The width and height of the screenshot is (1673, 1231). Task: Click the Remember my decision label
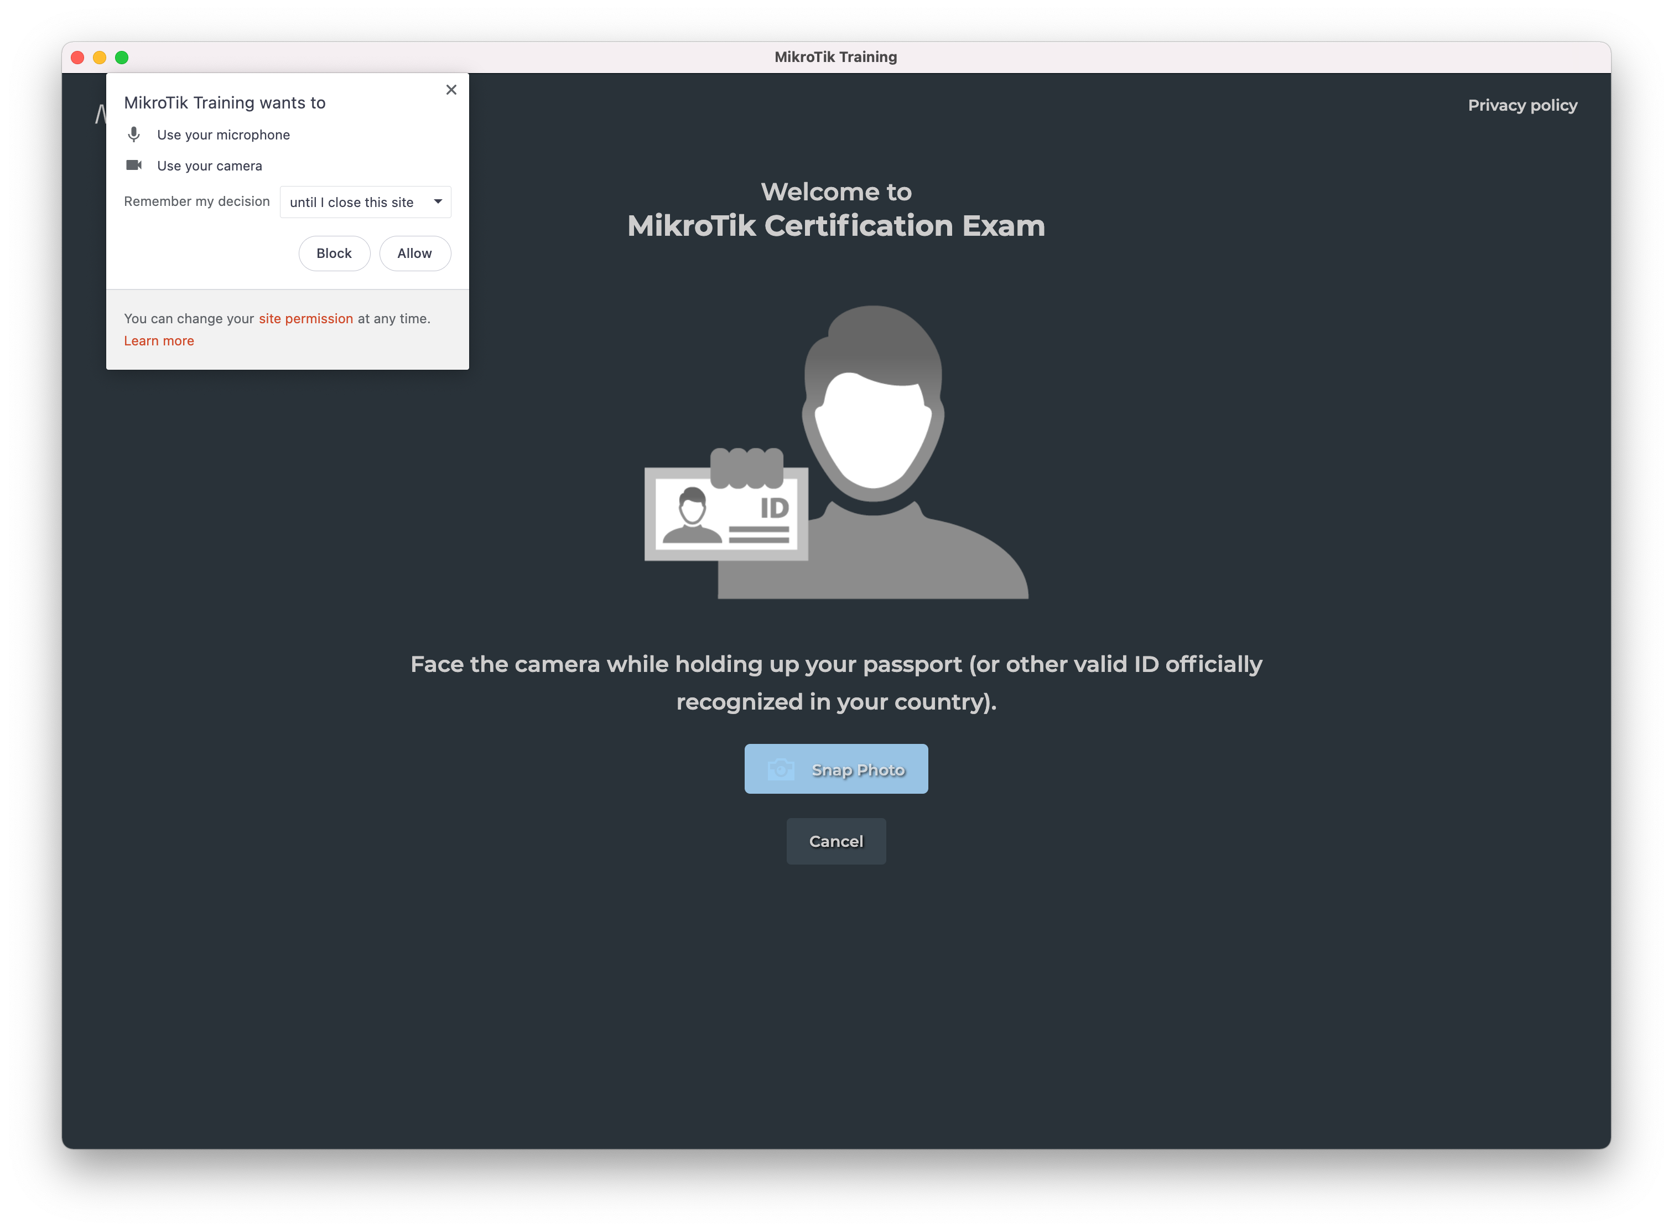coord(196,201)
